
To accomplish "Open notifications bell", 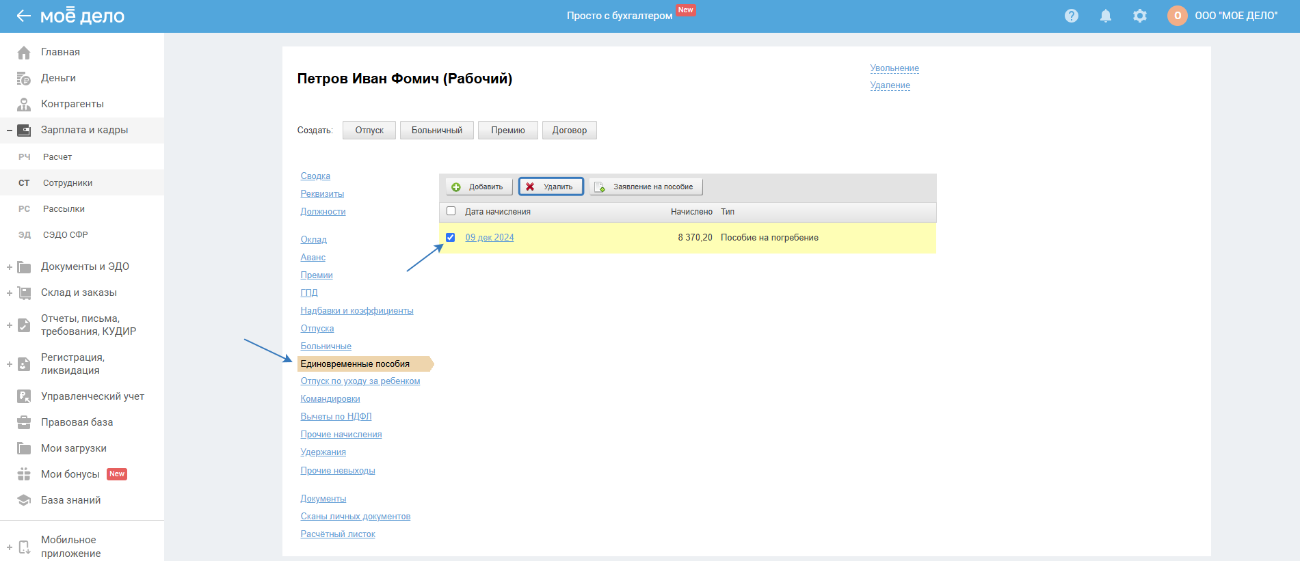I will coord(1106,16).
